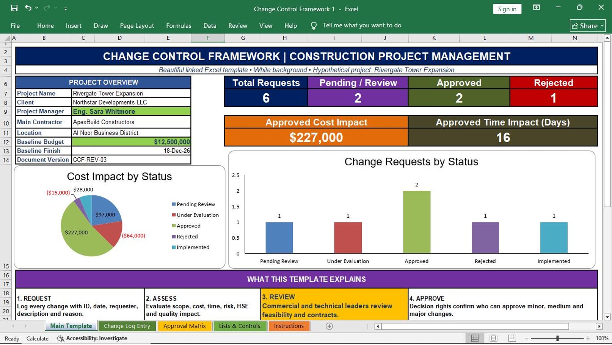Undo the last action
The image size is (612, 345).
[28, 8]
